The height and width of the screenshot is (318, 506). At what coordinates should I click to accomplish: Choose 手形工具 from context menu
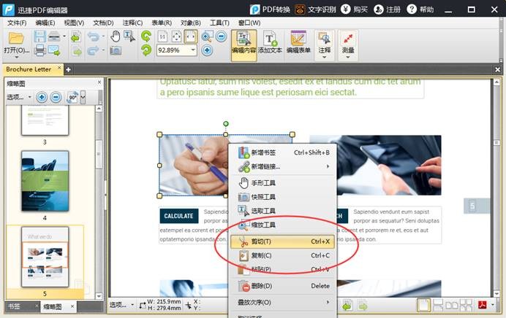[284, 183]
